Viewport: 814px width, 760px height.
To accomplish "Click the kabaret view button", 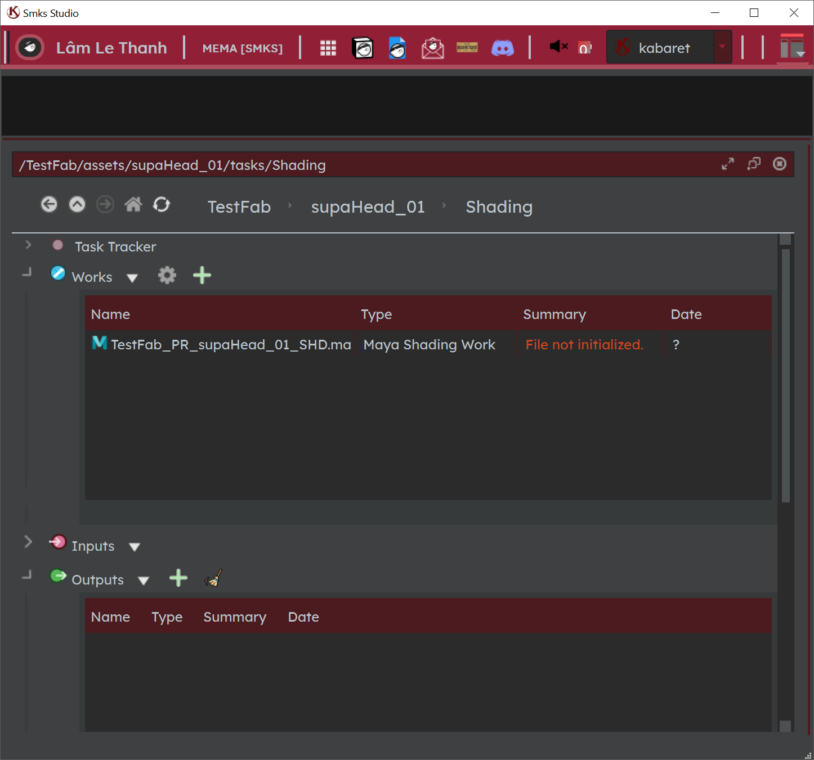I will [x=660, y=47].
